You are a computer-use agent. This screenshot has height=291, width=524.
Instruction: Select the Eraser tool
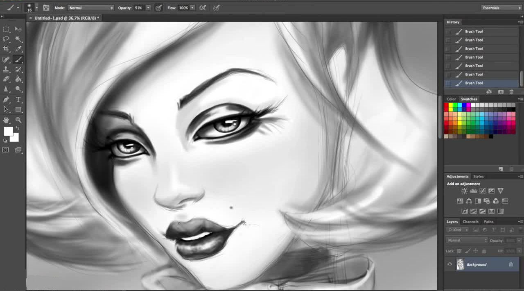(6, 79)
